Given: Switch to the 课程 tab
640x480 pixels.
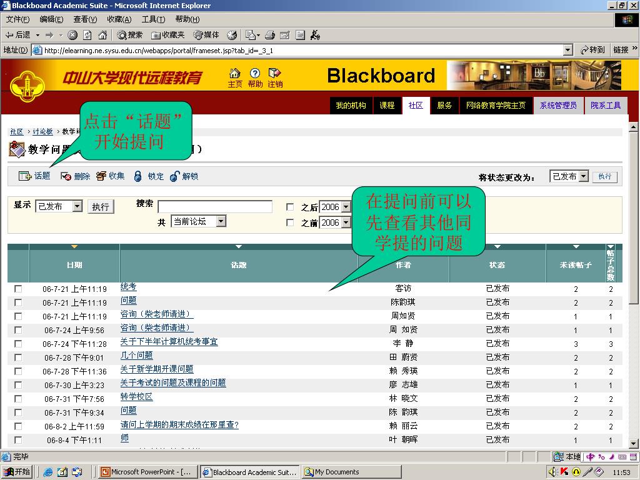Looking at the screenshot, I should [387, 105].
